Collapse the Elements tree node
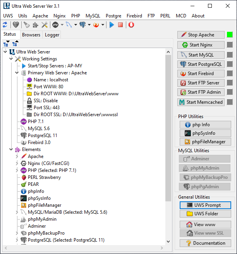237x254 pixels. point(11,149)
